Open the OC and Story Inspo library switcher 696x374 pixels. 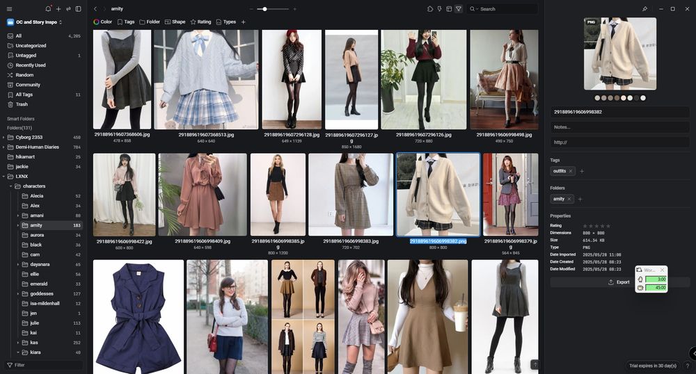coord(35,22)
